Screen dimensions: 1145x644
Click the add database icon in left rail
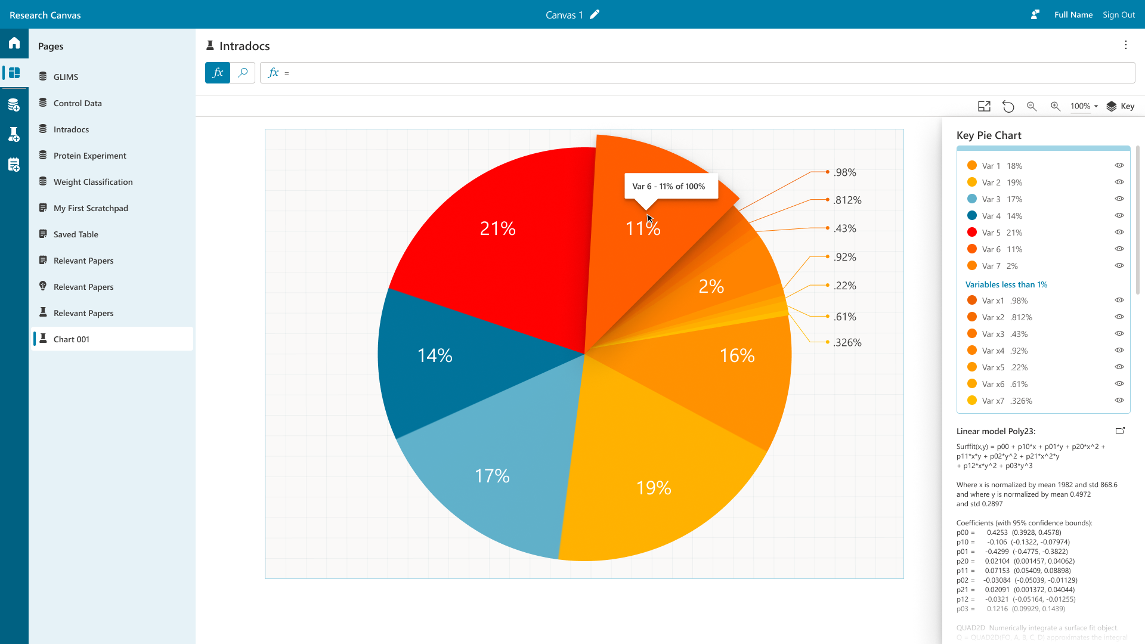point(14,106)
